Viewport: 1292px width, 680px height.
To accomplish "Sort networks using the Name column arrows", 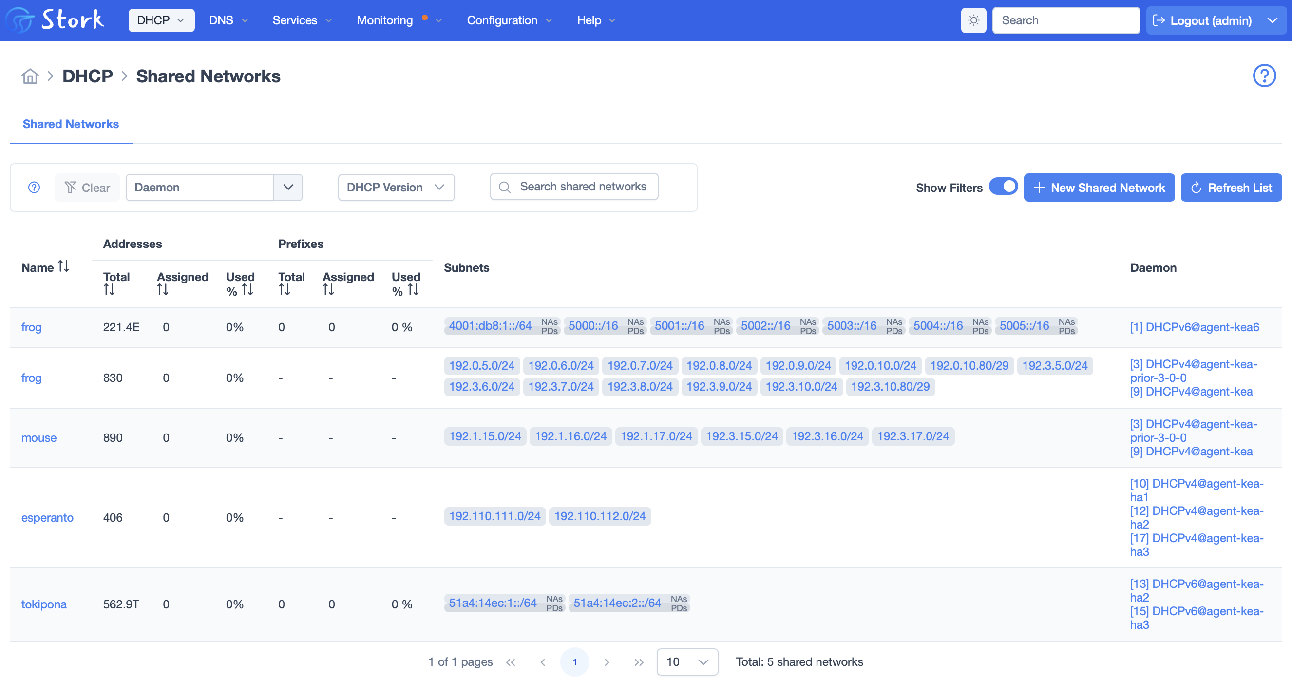I will click(x=63, y=267).
